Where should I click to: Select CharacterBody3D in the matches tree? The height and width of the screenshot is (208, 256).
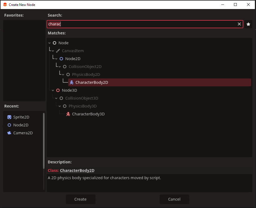88,114
